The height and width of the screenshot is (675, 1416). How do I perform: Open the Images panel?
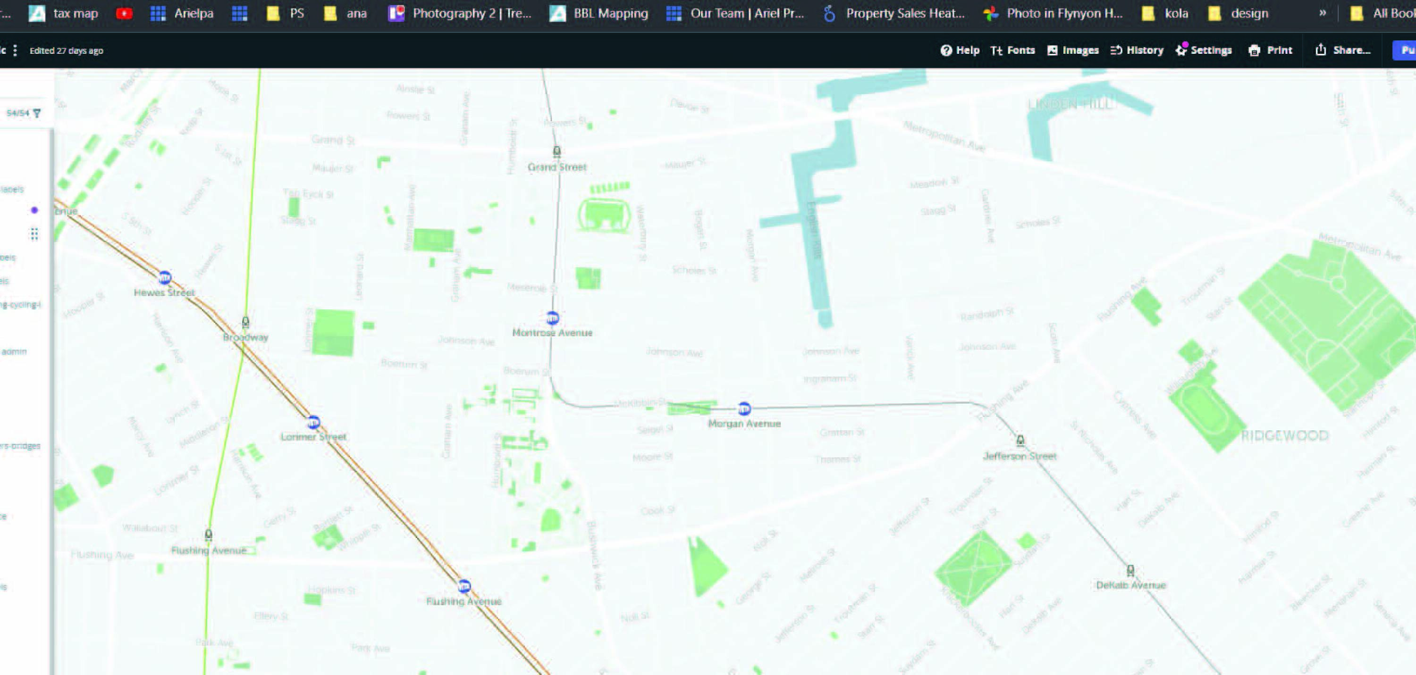(1072, 50)
